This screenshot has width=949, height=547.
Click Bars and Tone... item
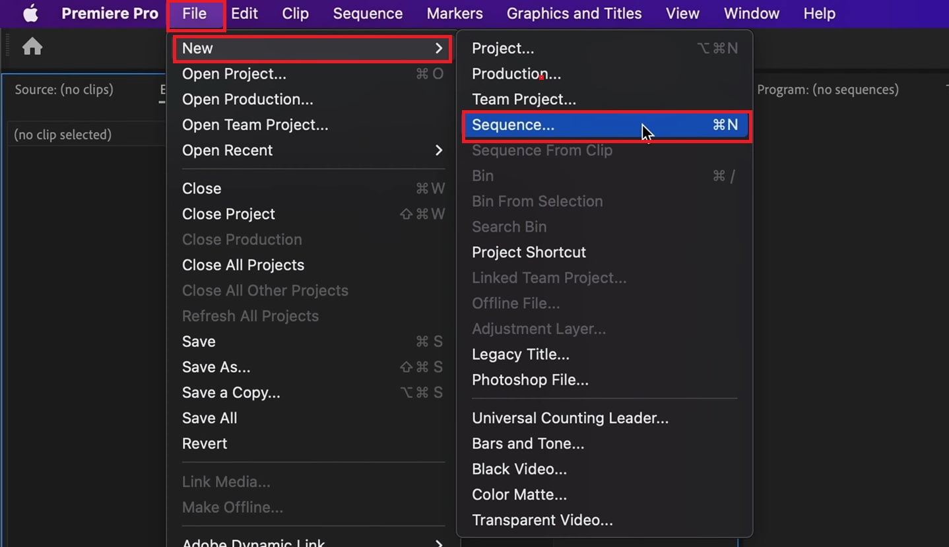pyautogui.click(x=528, y=443)
